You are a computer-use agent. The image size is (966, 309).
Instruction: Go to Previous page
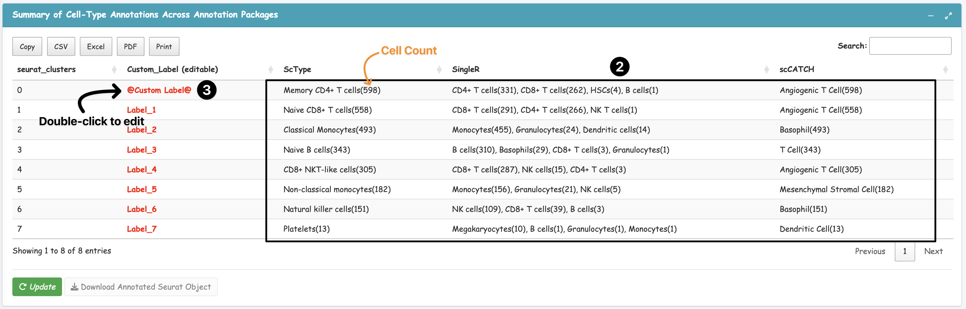click(870, 251)
